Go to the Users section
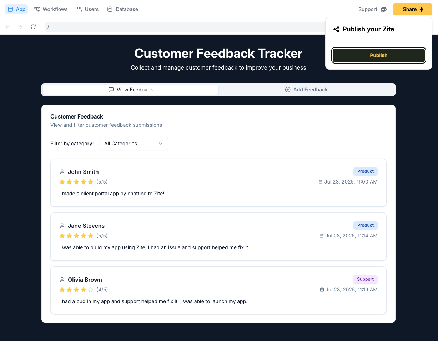The width and height of the screenshot is (438, 341). pyautogui.click(x=87, y=9)
